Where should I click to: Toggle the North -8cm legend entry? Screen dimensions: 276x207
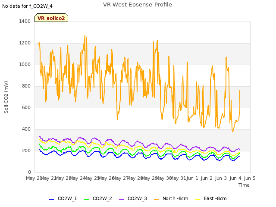171,198
